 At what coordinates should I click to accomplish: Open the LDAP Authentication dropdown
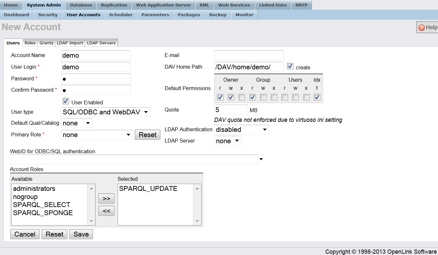click(242, 130)
